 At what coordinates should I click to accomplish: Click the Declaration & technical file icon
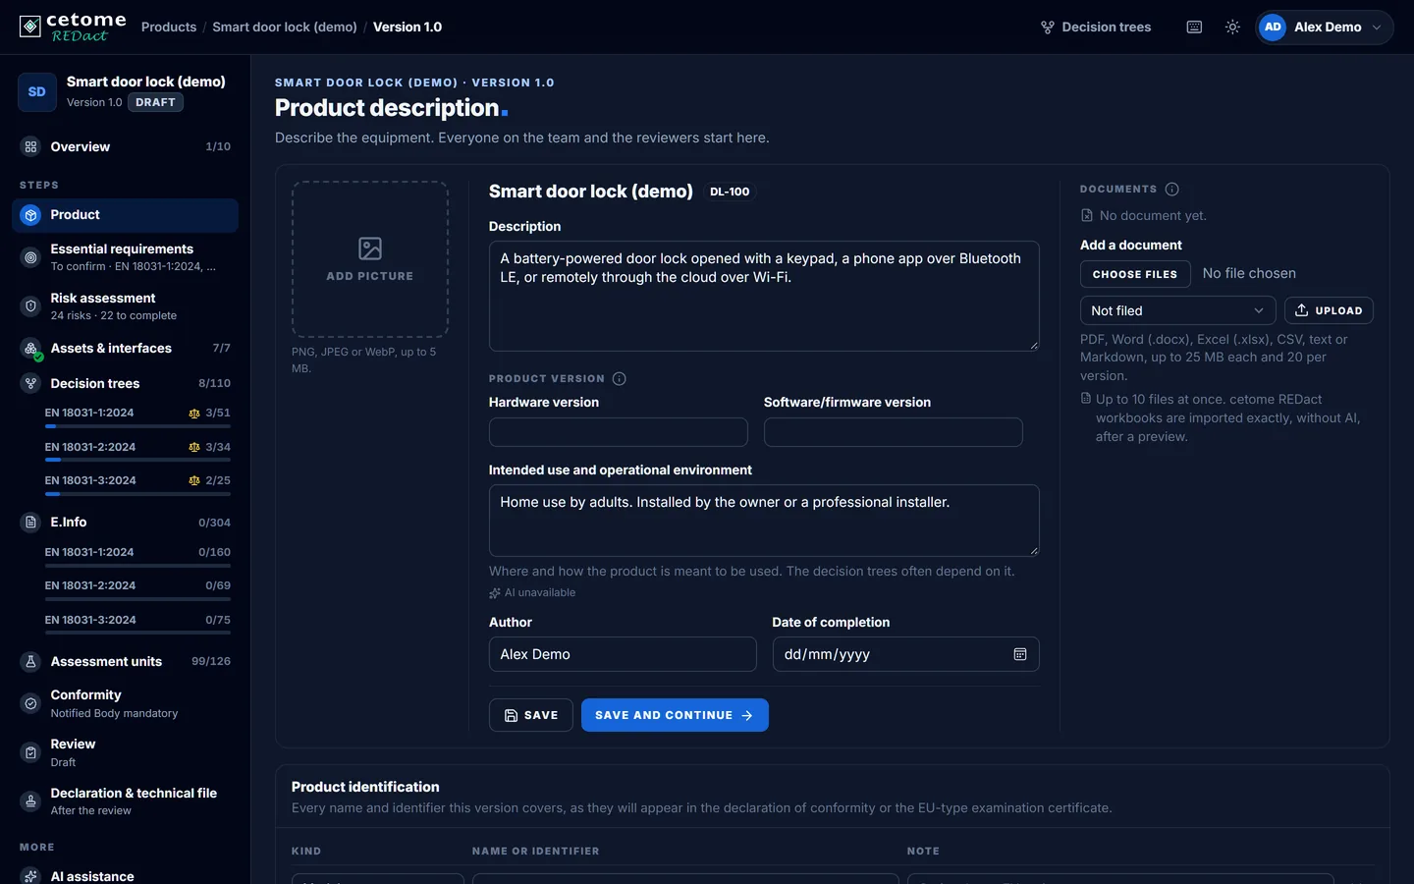pyautogui.click(x=31, y=801)
